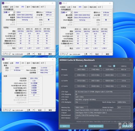The width and height of the screenshot is (135, 131).
Task: Click the Save button in AIDA64
Action: tap(65, 126)
